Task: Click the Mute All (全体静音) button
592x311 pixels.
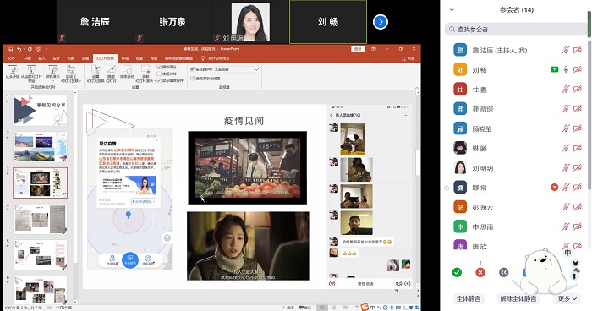Action: 469,299
